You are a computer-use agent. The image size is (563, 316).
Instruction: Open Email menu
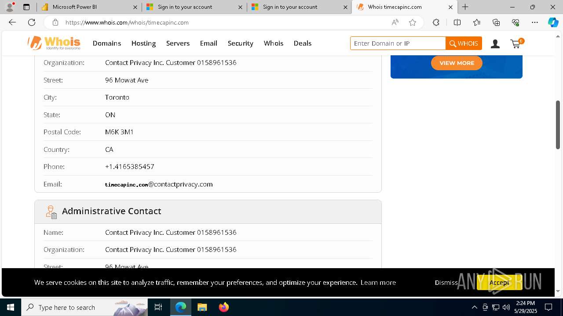[x=208, y=43]
